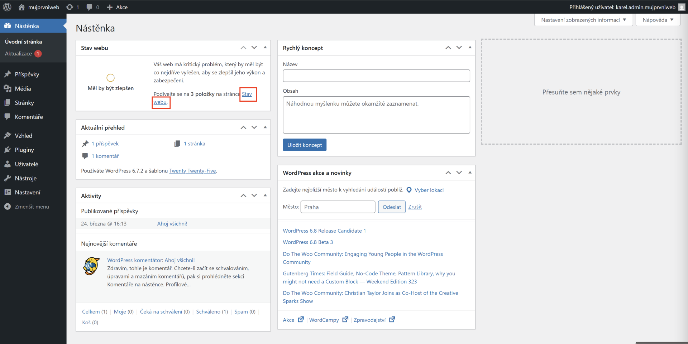Click the Wapuu avatar of WordPress komentátor

coord(91,266)
